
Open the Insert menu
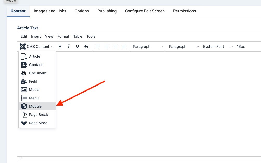36,36
